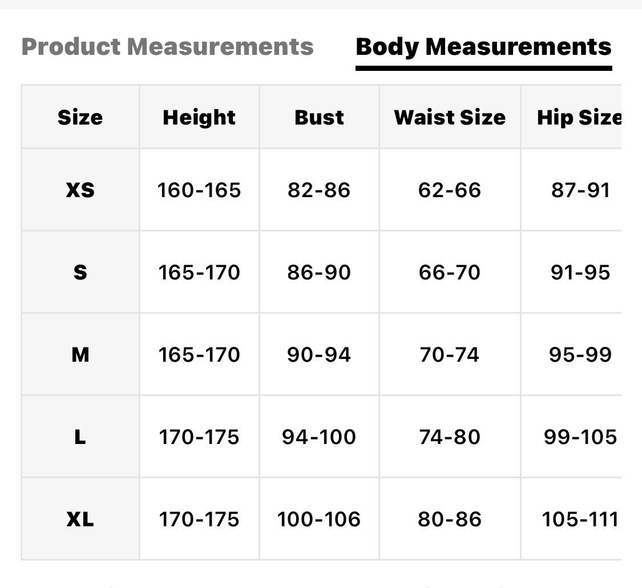Click XL bust cell 100-106
This screenshot has height=588, width=642.
(319, 519)
